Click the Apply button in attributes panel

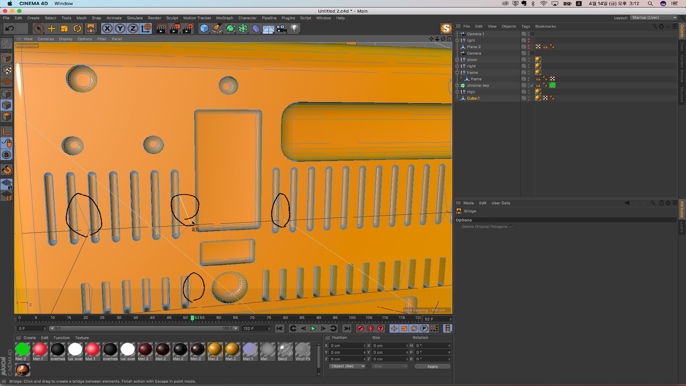(x=431, y=366)
